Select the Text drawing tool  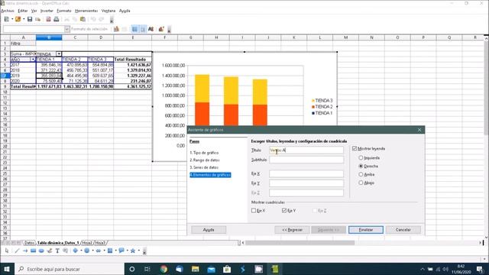(57, 251)
